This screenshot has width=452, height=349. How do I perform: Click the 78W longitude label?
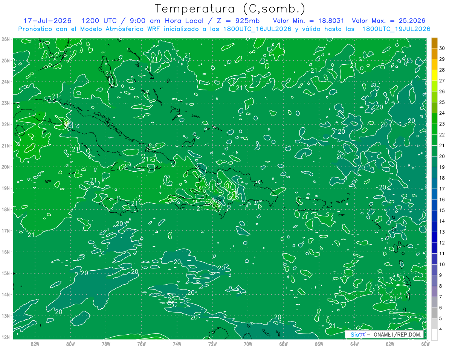click(106, 344)
